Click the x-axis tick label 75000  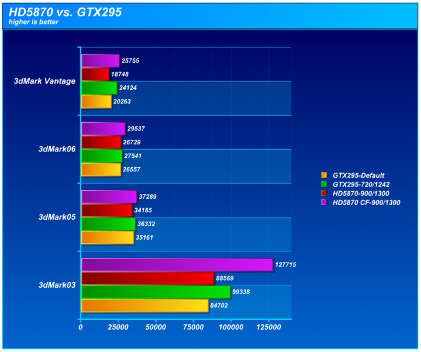point(194,327)
